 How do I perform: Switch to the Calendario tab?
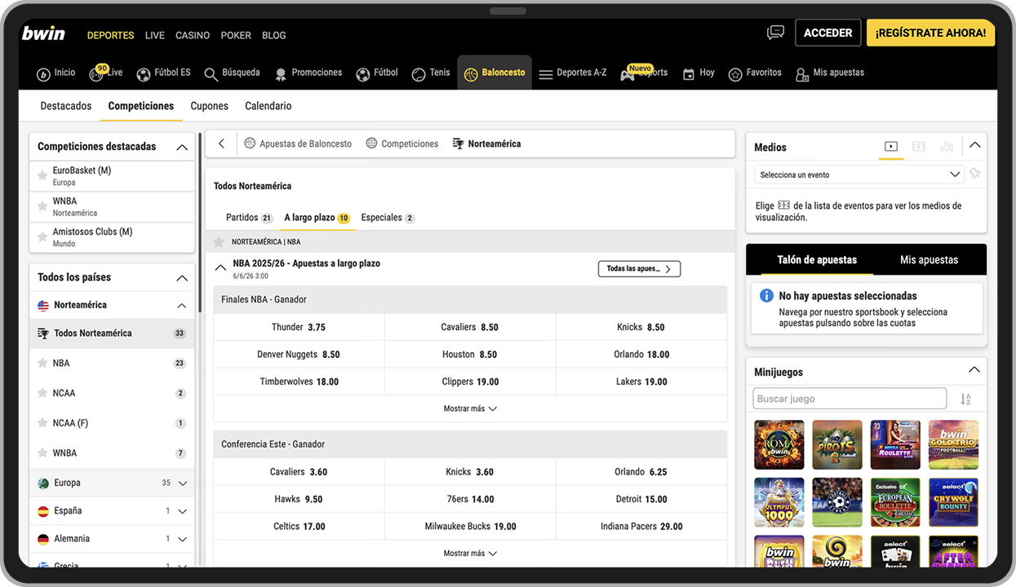[x=268, y=106]
